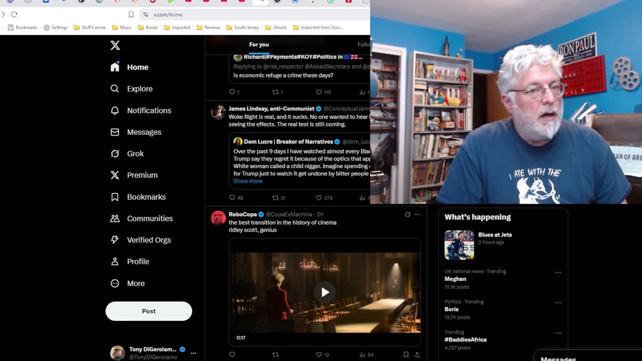Viewport: 642px width, 361px height.
Task: Reply to RoboCopa's cinema post
Action: 232,354
